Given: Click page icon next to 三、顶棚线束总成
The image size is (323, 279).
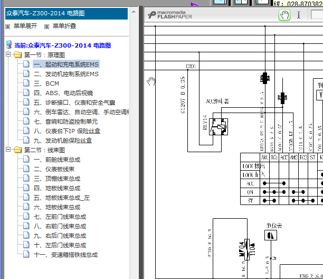Looking at the screenshot, I should [x=26, y=178].
